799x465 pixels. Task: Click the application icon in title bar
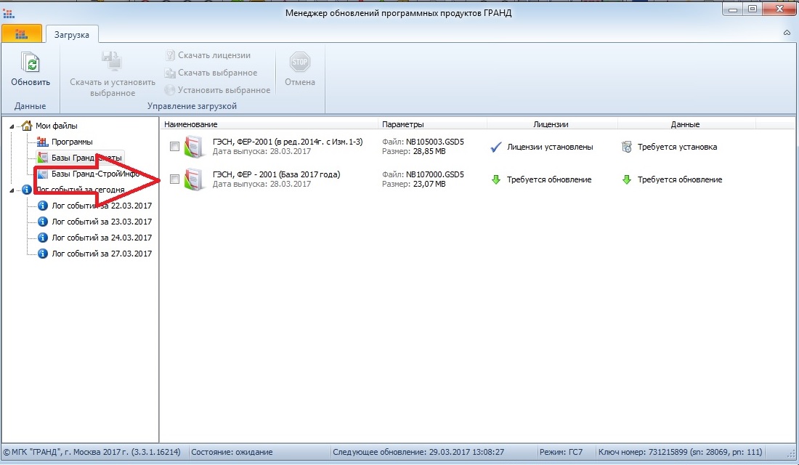click(x=8, y=13)
